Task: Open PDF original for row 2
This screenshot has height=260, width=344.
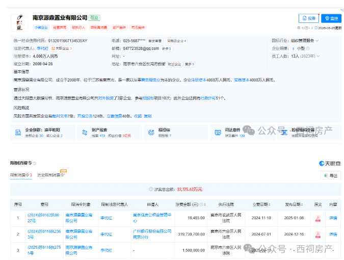Action: (317, 235)
